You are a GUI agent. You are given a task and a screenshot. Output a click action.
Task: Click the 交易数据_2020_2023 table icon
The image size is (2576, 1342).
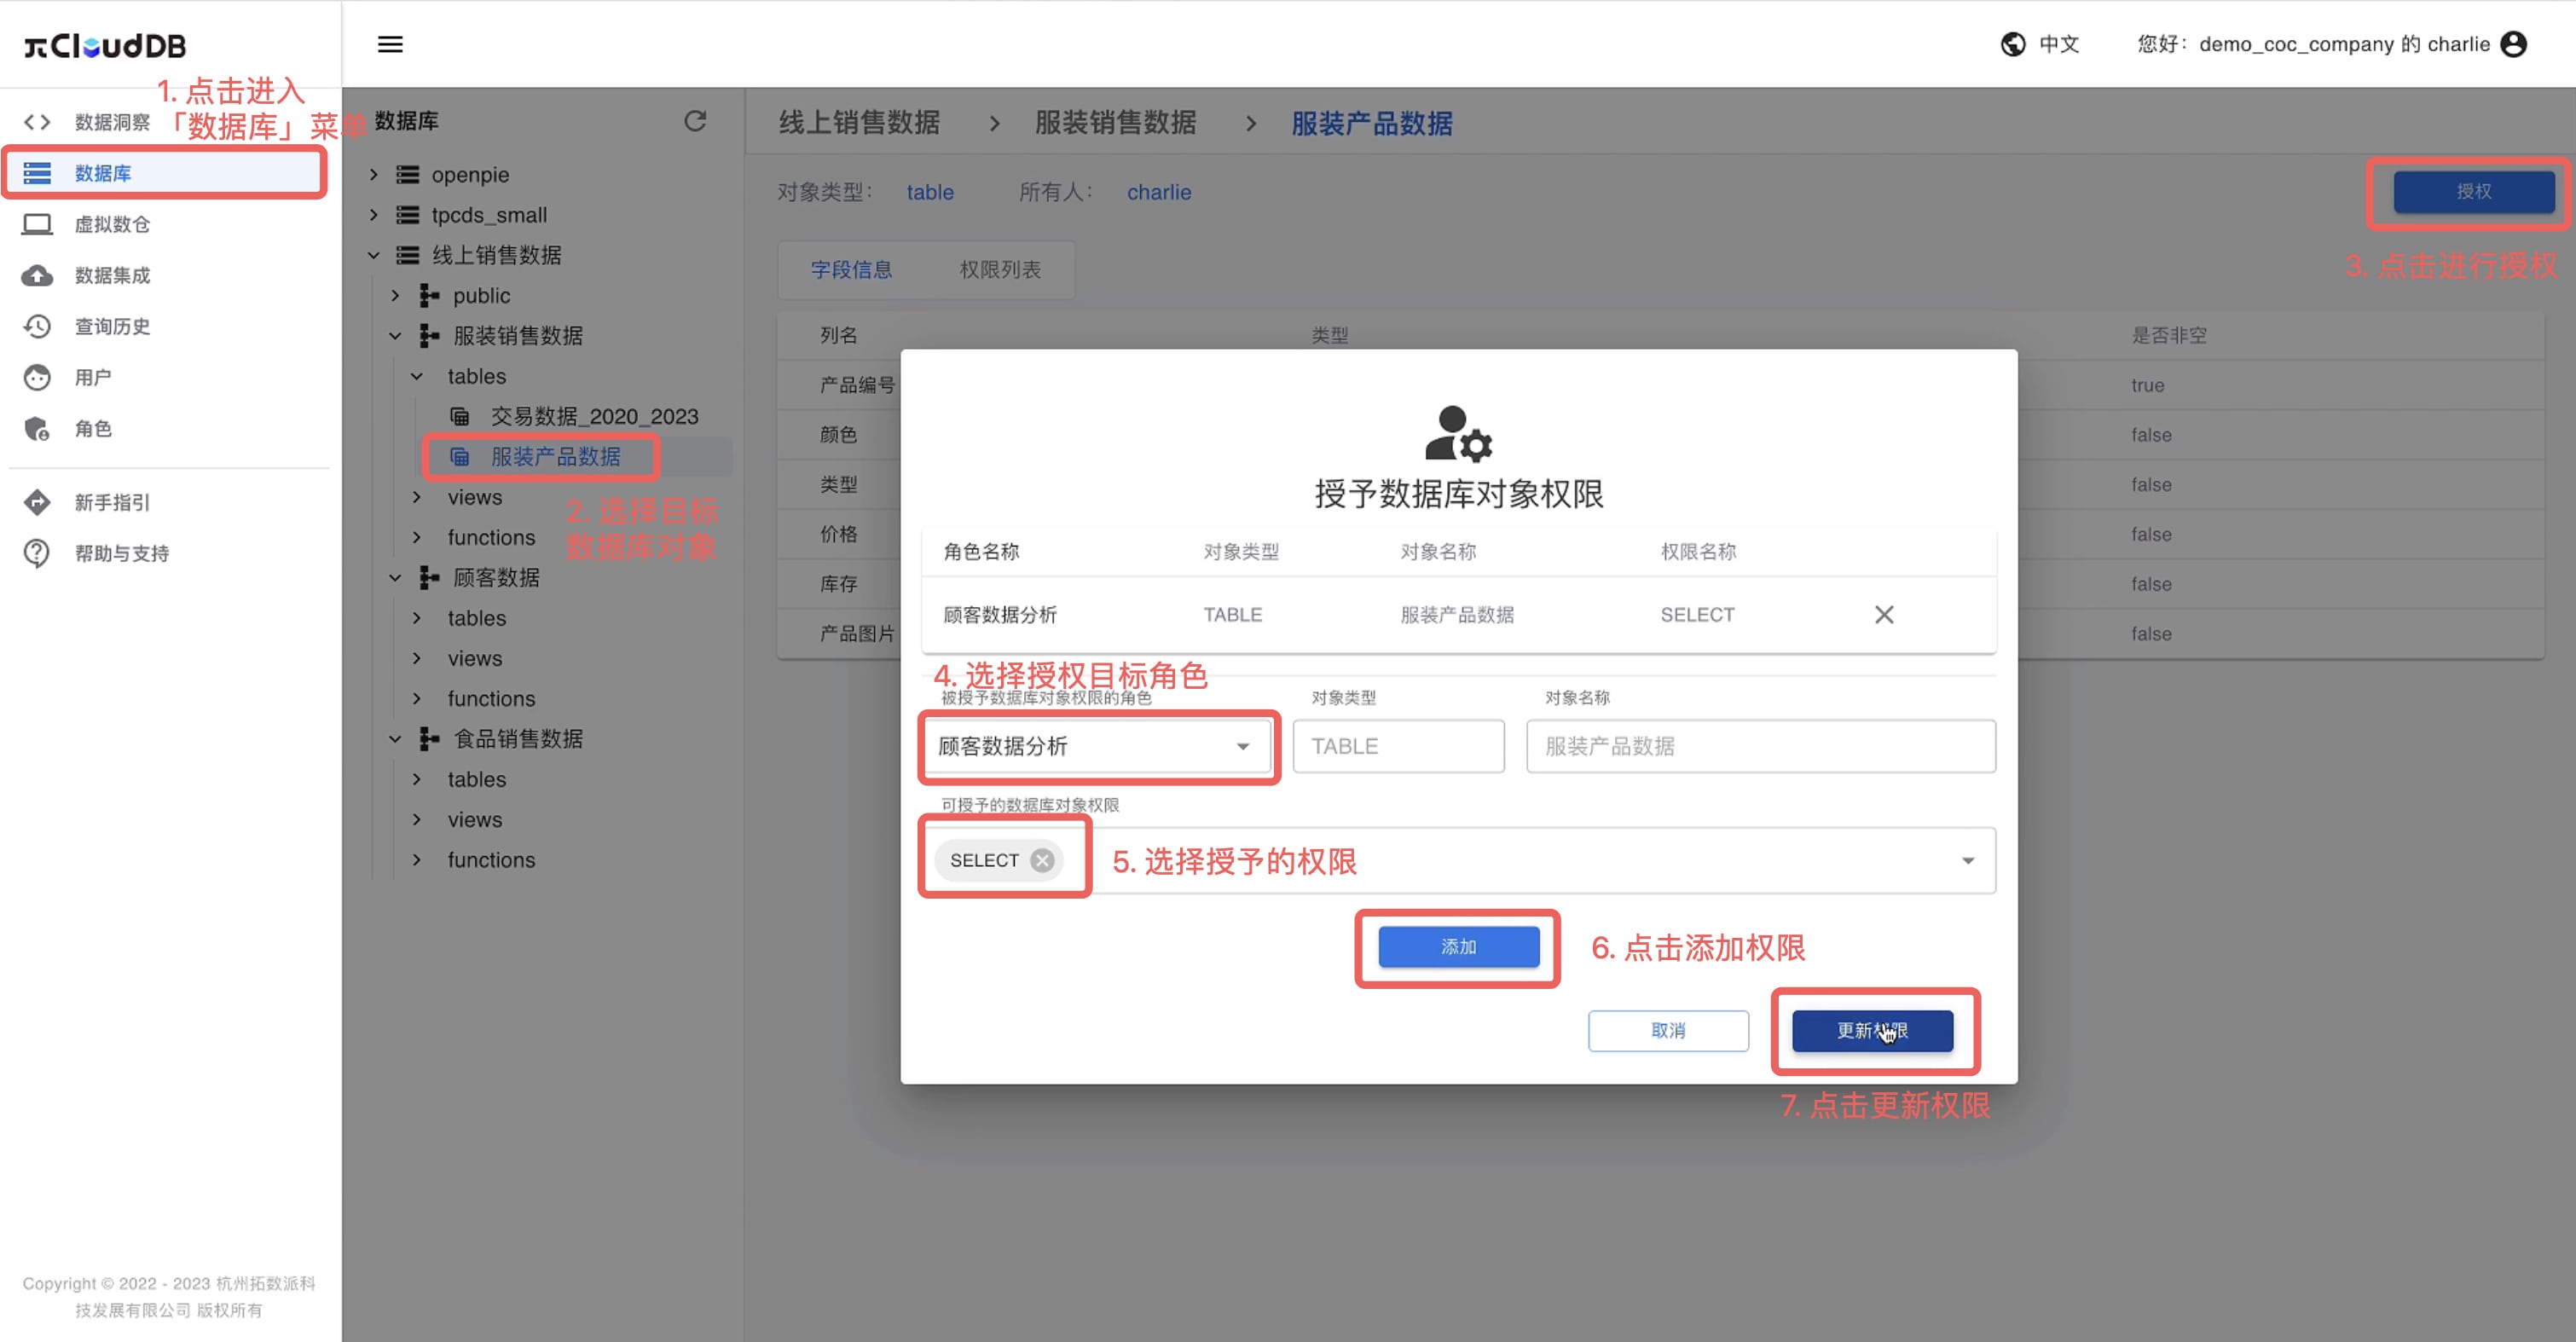click(459, 416)
